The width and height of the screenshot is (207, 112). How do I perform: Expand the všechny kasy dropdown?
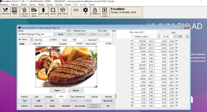click(159, 37)
